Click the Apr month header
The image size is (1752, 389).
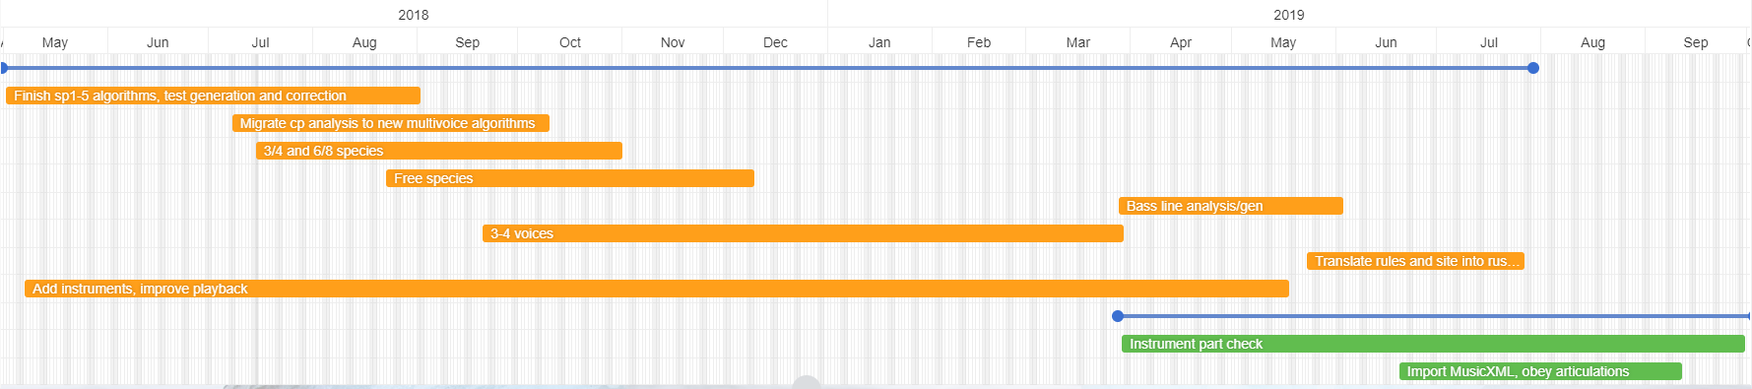click(x=1181, y=42)
